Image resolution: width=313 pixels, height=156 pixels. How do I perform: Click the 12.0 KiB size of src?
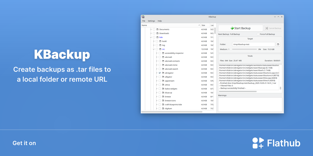pyautogui.click(x=204, y=49)
